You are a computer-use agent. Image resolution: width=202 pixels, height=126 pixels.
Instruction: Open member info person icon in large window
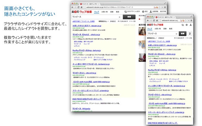tap(151, 12)
